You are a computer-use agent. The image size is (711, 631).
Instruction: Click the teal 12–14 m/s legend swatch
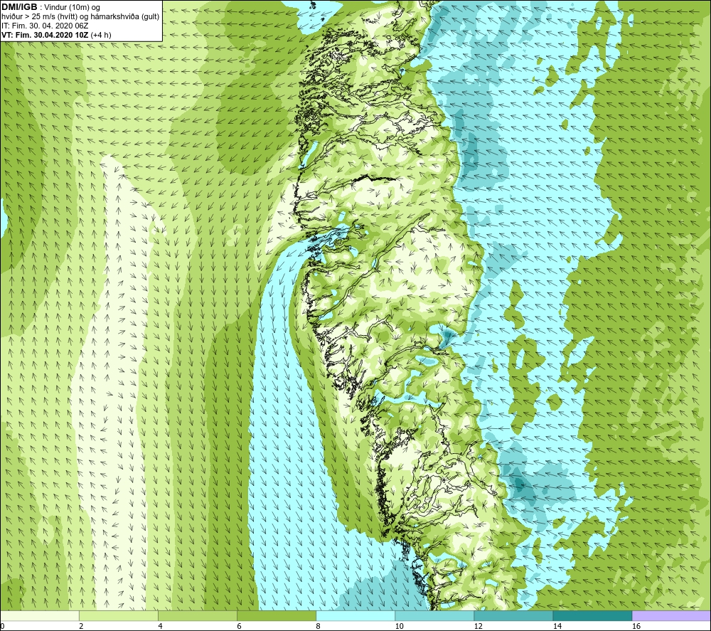(513, 615)
